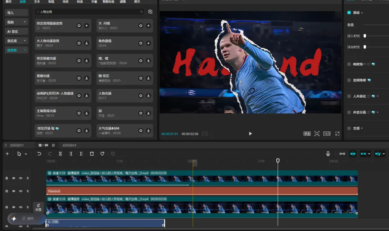This screenshot has width=389, height=231.
Task: Click the focus/zoom preview icon
Action: click(317, 134)
